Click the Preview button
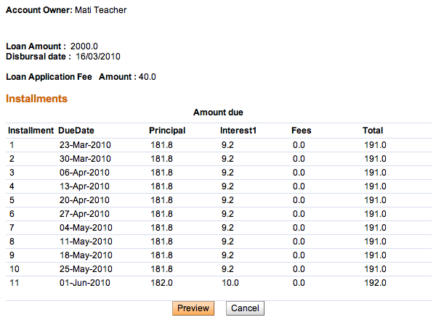The height and width of the screenshot is (325, 436). [x=193, y=308]
